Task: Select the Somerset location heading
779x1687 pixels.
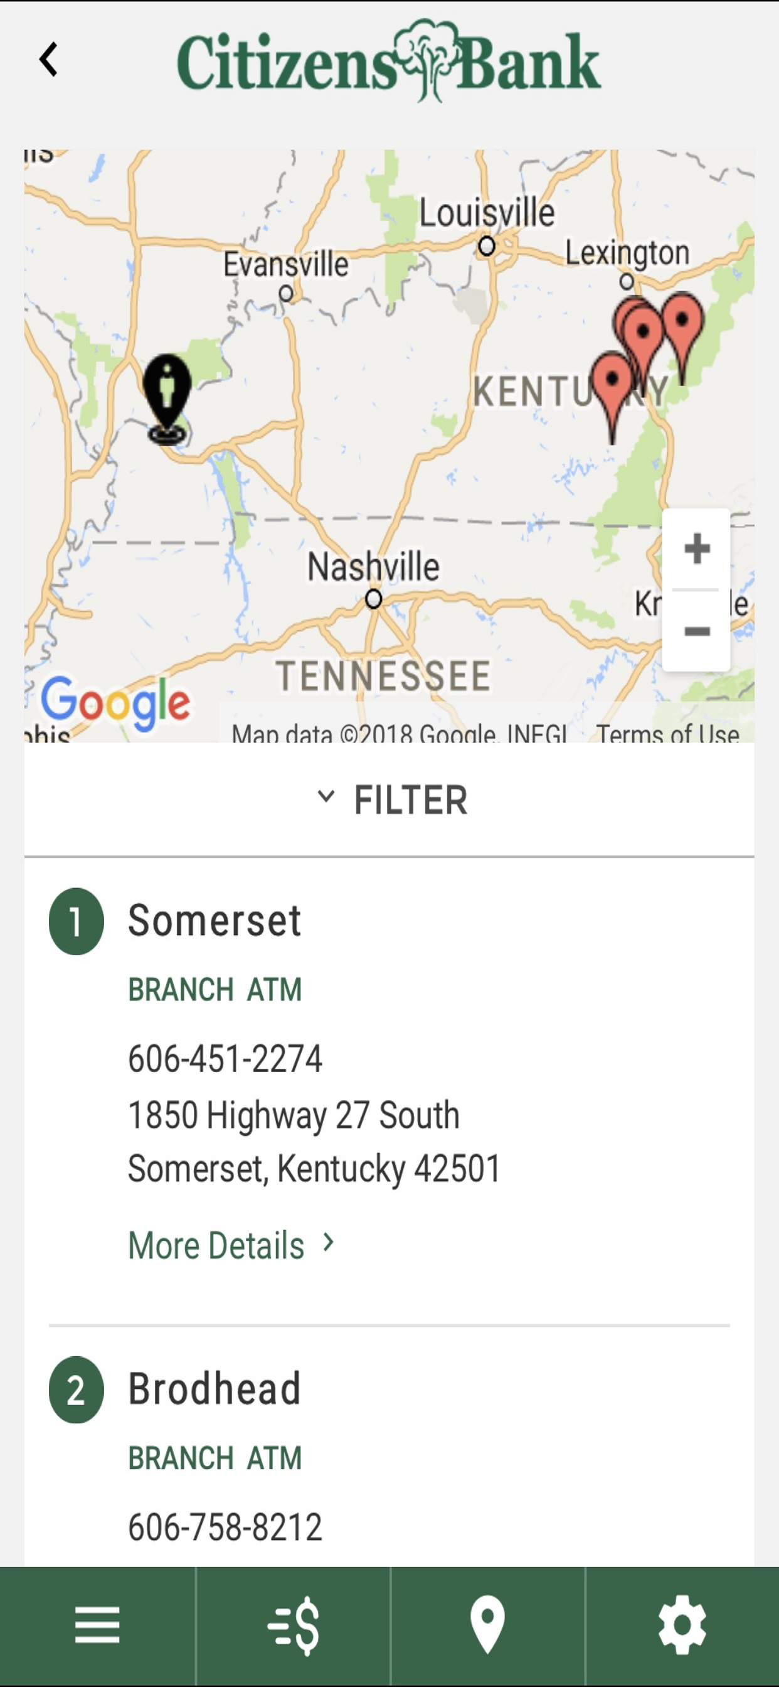Action: [214, 920]
